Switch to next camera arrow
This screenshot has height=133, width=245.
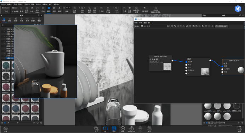pos(85,8)
